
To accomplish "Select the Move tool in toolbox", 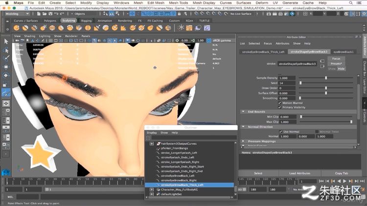I will [6, 67].
